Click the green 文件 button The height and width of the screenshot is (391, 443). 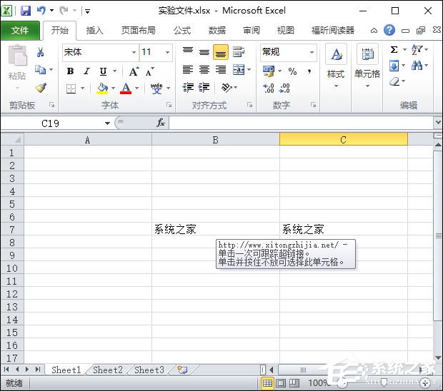click(x=20, y=30)
